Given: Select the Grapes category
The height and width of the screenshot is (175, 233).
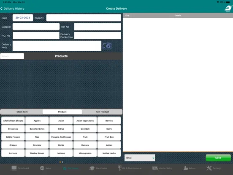Looking at the screenshot, I should (x=13, y=145).
